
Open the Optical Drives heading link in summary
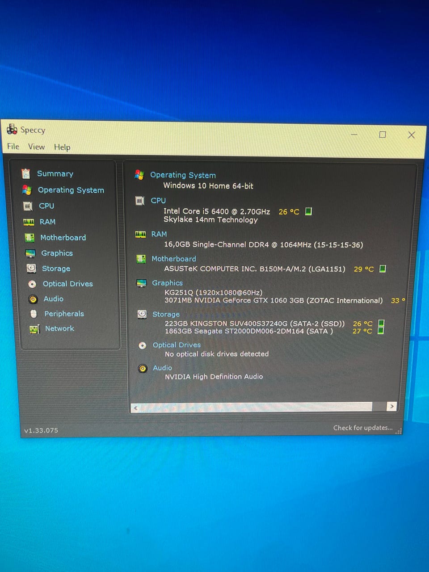point(177,345)
